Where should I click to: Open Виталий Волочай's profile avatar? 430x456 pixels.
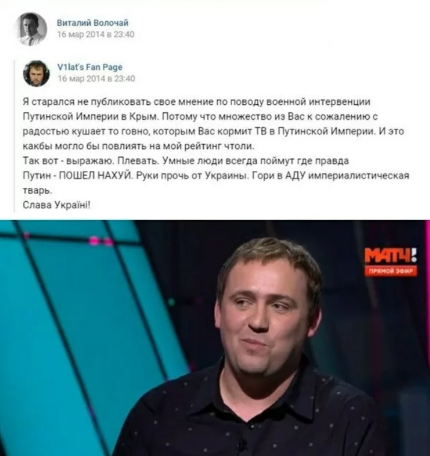[31, 29]
